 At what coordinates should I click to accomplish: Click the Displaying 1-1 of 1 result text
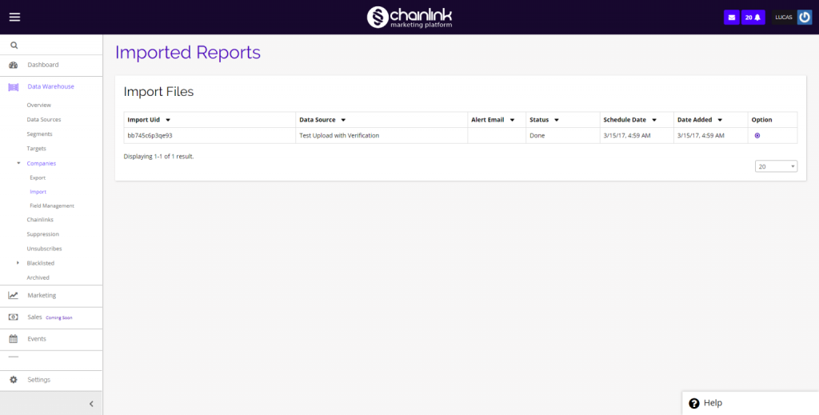point(159,156)
